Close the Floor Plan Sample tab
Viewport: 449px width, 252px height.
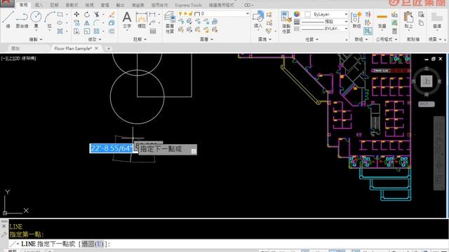point(97,48)
